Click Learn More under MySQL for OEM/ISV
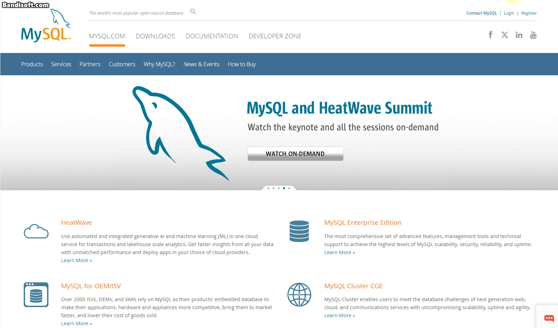 [x=77, y=323]
